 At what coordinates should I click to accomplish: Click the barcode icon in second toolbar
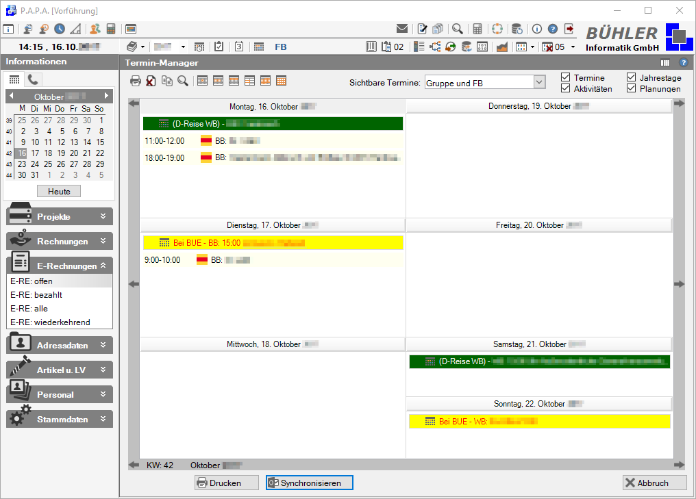pos(371,47)
